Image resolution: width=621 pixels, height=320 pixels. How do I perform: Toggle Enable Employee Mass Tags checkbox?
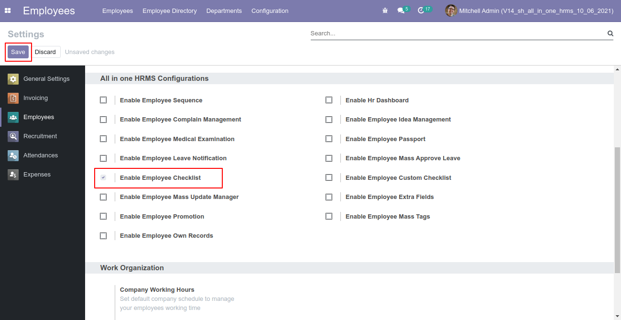[x=329, y=216]
